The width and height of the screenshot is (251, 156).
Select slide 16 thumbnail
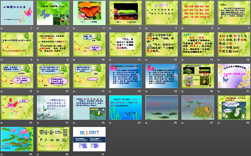[x=53, y=76]
